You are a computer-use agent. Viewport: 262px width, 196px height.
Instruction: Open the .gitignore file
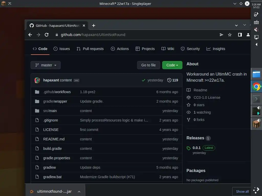click(51, 120)
